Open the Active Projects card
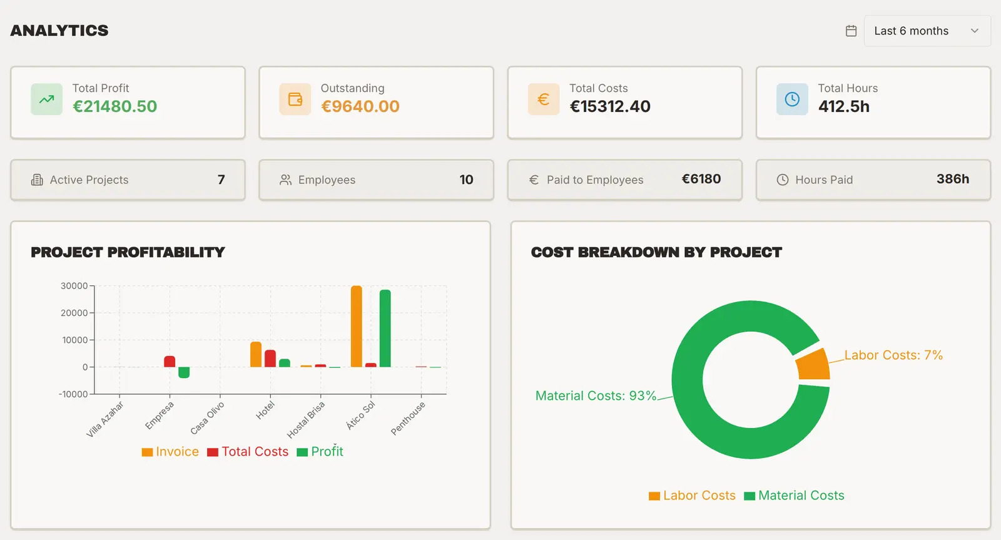 pyautogui.click(x=128, y=180)
